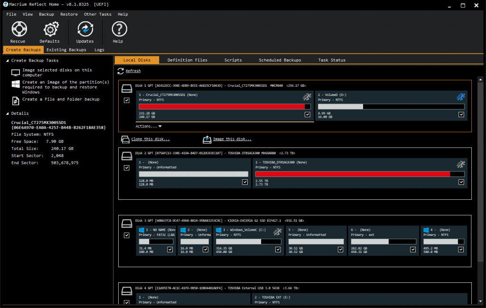Toggle the Disk 1 selection checkbox
The width and height of the screenshot is (486, 308).
(x=126, y=100)
